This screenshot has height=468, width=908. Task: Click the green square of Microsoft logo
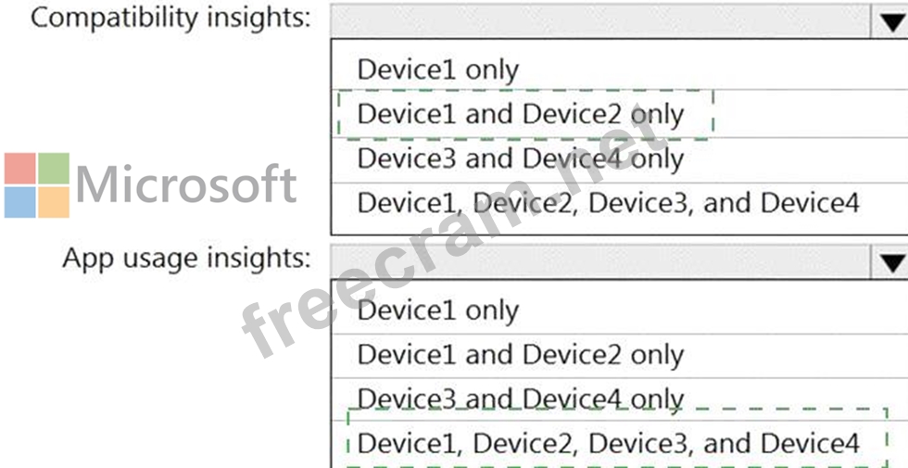54,169
